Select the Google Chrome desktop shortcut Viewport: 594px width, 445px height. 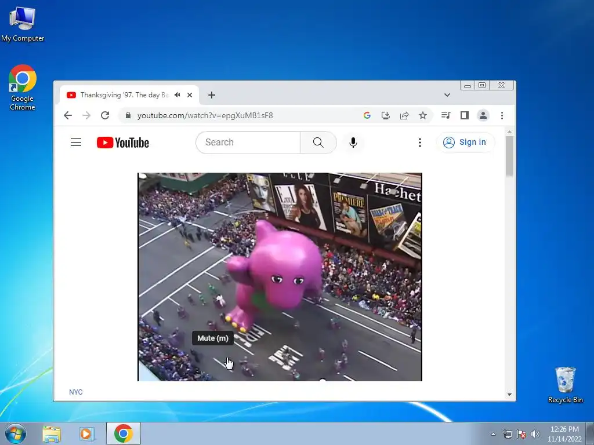click(23, 88)
